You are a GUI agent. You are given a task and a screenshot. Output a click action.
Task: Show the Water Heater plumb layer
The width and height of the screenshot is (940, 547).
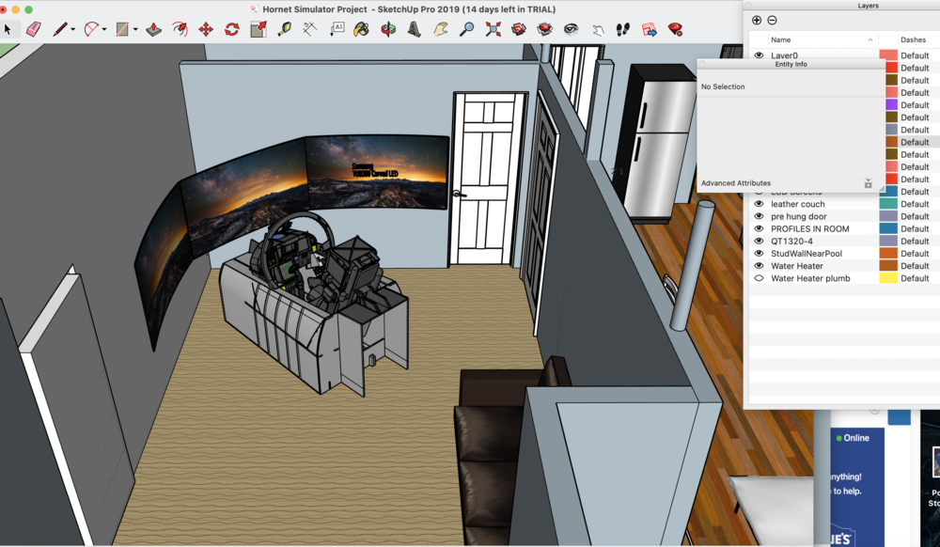[x=759, y=277]
